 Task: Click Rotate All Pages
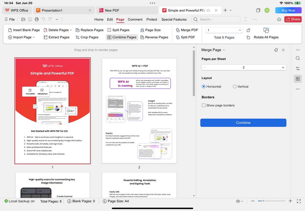point(266,37)
